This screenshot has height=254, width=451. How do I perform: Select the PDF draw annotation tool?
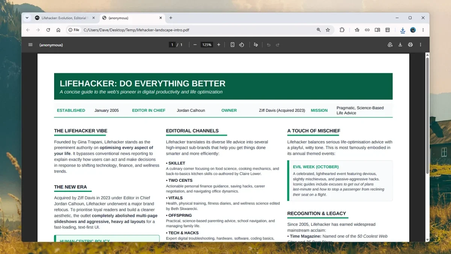(256, 45)
